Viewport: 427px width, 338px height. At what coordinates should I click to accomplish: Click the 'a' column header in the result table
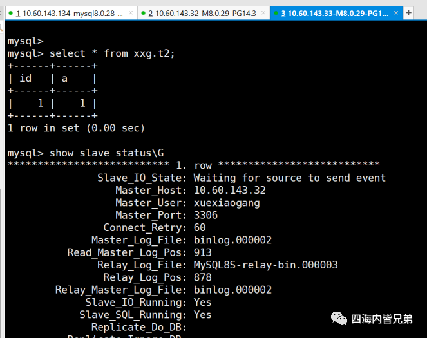point(64,79)
